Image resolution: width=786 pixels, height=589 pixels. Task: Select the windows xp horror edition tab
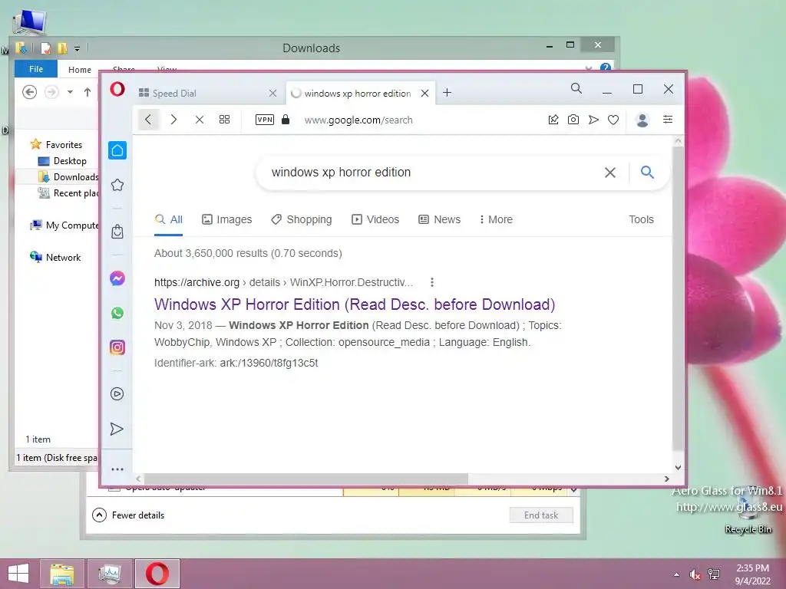point(361,93)
